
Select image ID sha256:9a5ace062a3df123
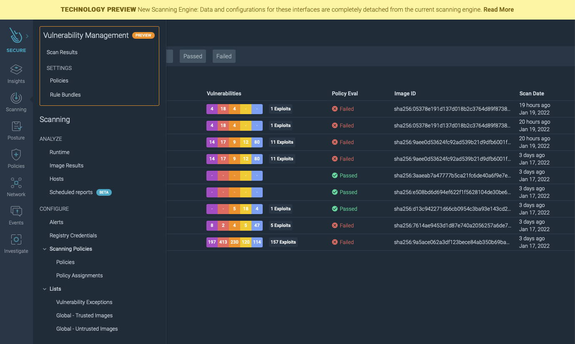452,242
